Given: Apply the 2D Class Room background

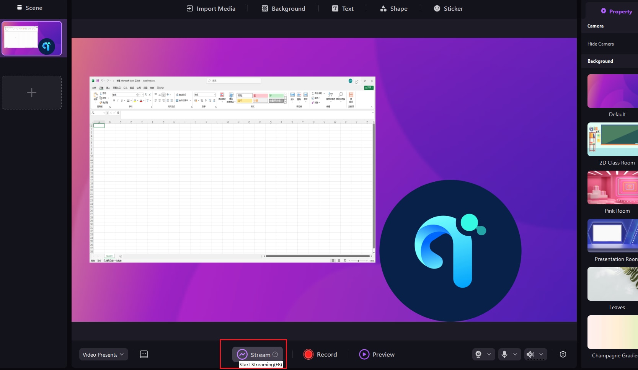Looking at the screenshot, I should tap(613, 139).
